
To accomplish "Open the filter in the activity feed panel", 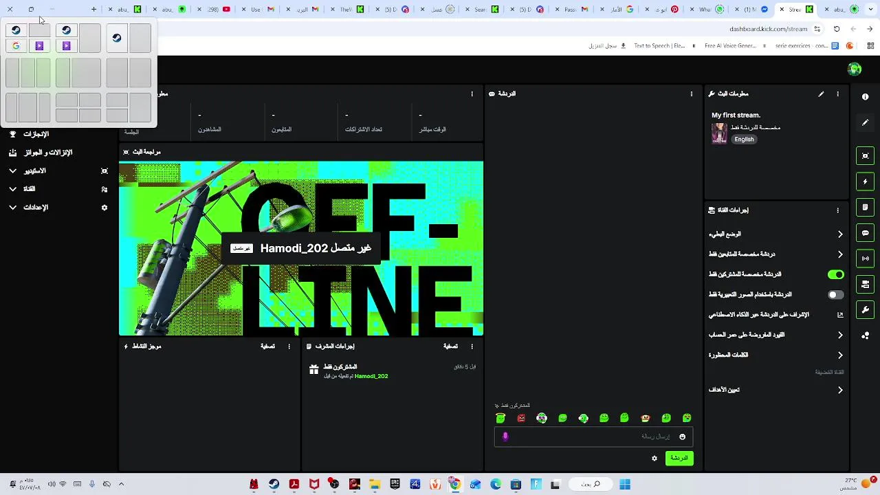I will tap(267, 346).
